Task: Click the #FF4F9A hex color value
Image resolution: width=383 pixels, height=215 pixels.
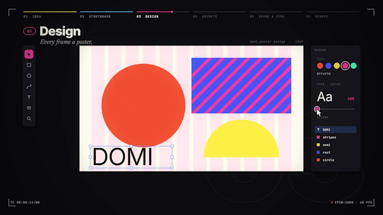Action: (324, 74)
